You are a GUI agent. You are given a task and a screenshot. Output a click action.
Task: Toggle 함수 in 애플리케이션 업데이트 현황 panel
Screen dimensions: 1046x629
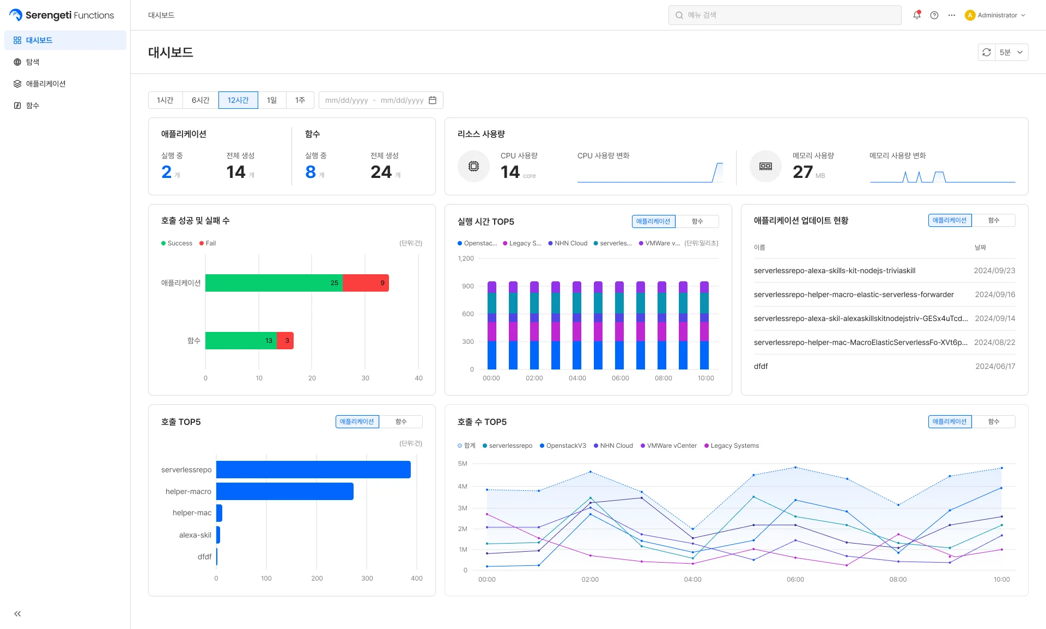click(994, 220)
